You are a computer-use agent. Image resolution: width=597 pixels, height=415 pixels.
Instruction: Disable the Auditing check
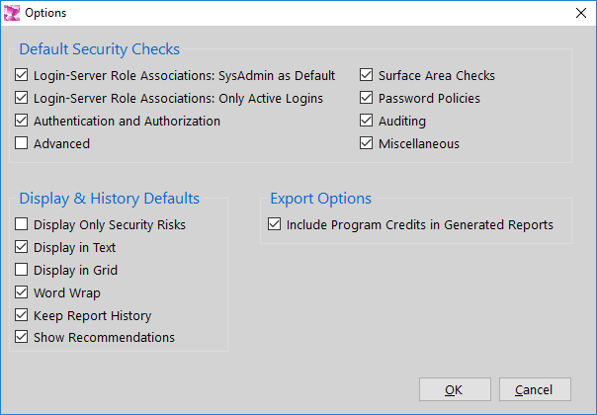pos(367,121)
